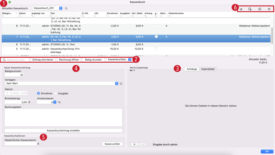Select the Ausgabe radio button
Image resolution: width=275 pixels, height=155 pixels.
pos(56,93)
